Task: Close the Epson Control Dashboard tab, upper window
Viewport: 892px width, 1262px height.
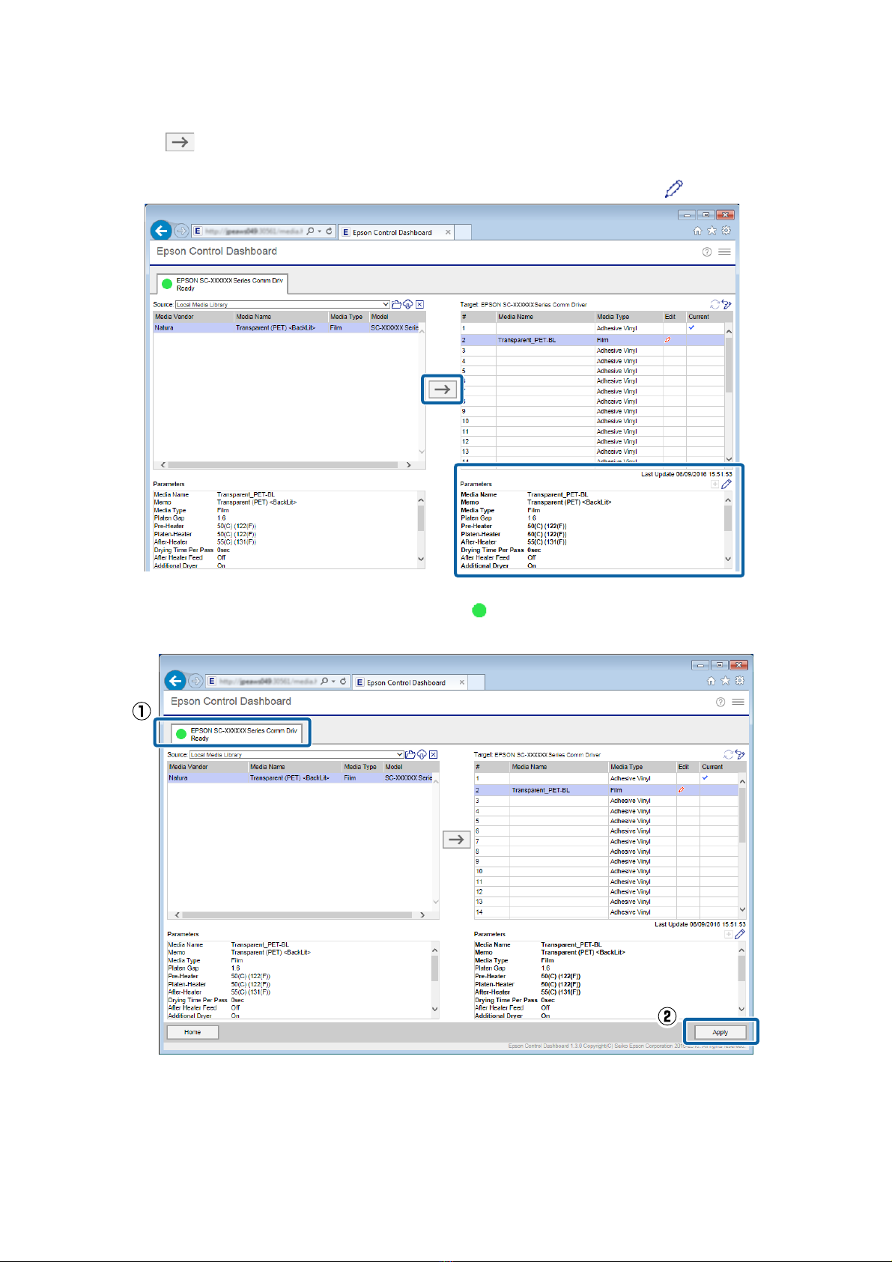Action: [x=448, y=232]
